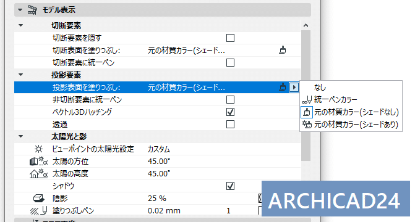Click the 45.00° value of 太陽の方位
The width and height of the screenshot is (415, 222).
(x=159, y=162)
